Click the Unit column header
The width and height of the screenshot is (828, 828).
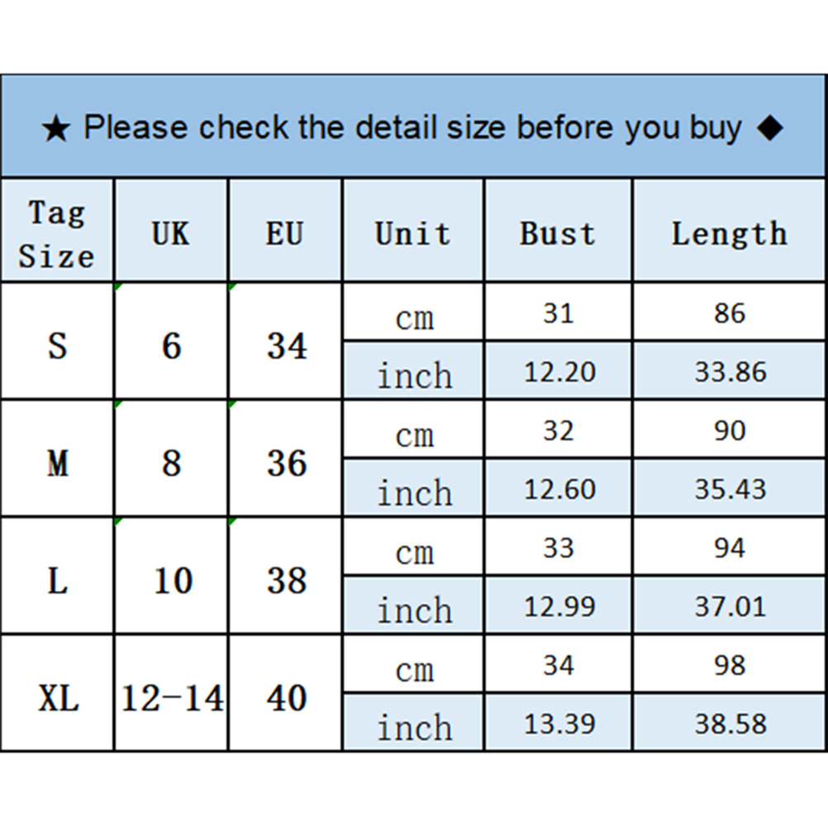(413, 234)
